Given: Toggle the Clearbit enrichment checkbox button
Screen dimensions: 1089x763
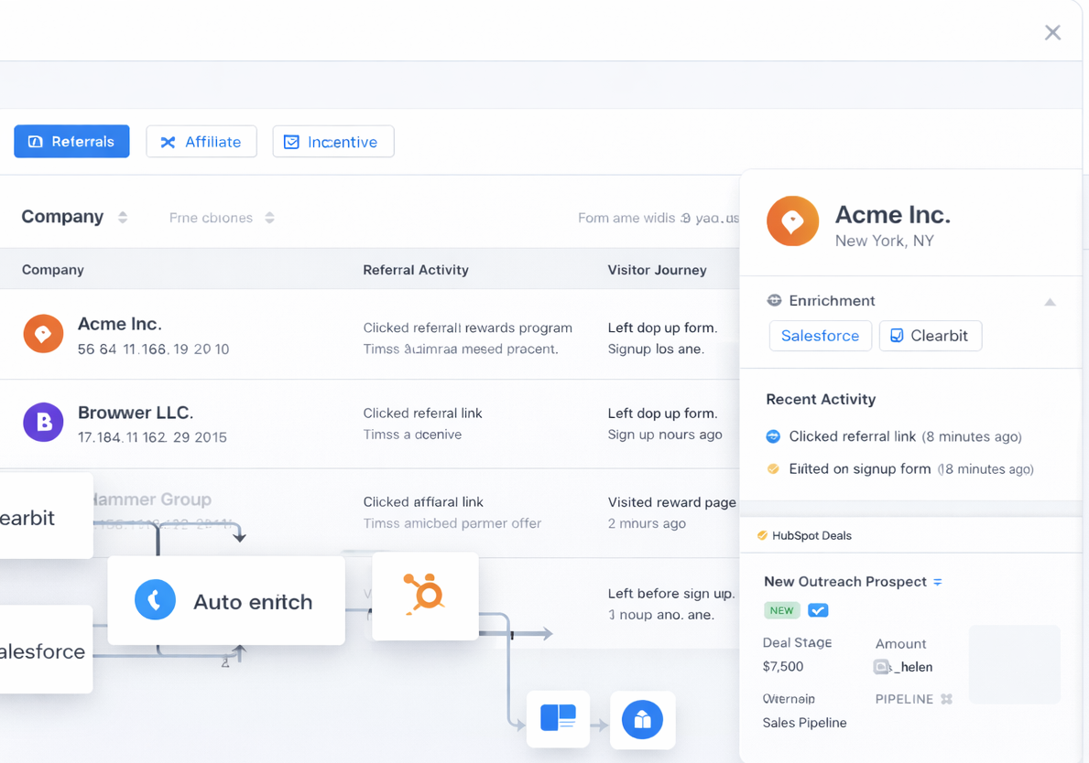Looking at the screenshot, I should coord(930,336).
